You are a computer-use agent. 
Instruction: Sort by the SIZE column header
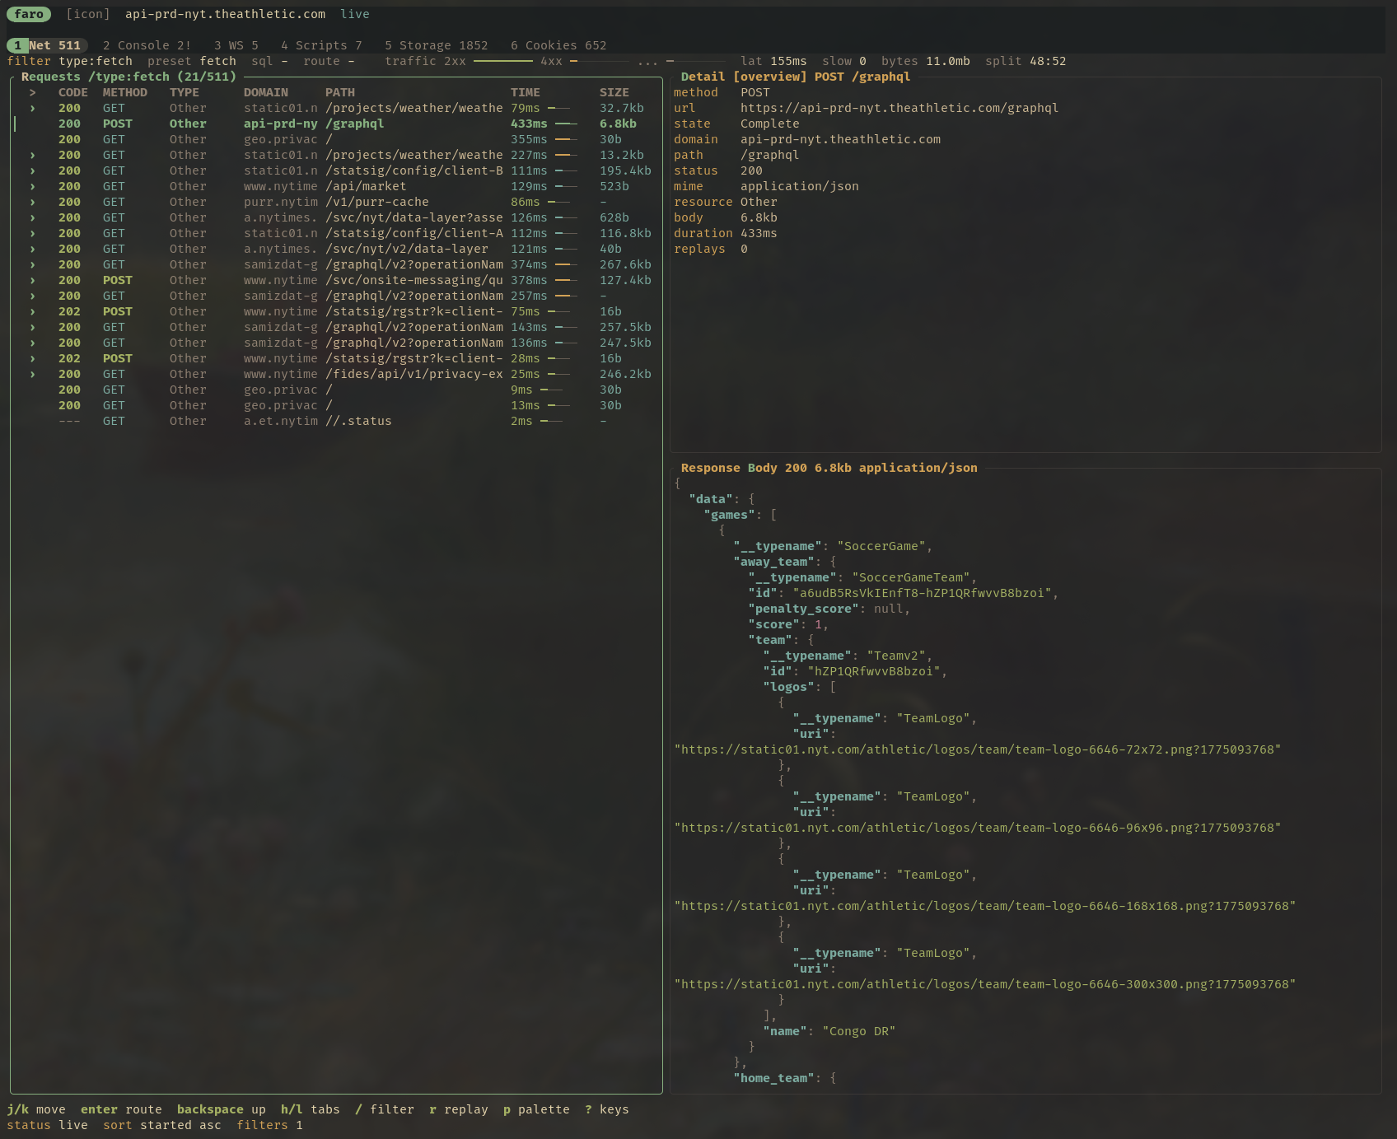coord(614,92)
